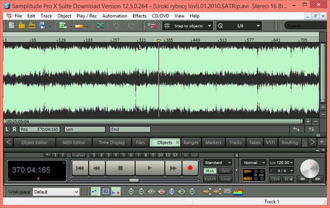Click the rainbow spectrum visualization icon

tap(238, 192)
